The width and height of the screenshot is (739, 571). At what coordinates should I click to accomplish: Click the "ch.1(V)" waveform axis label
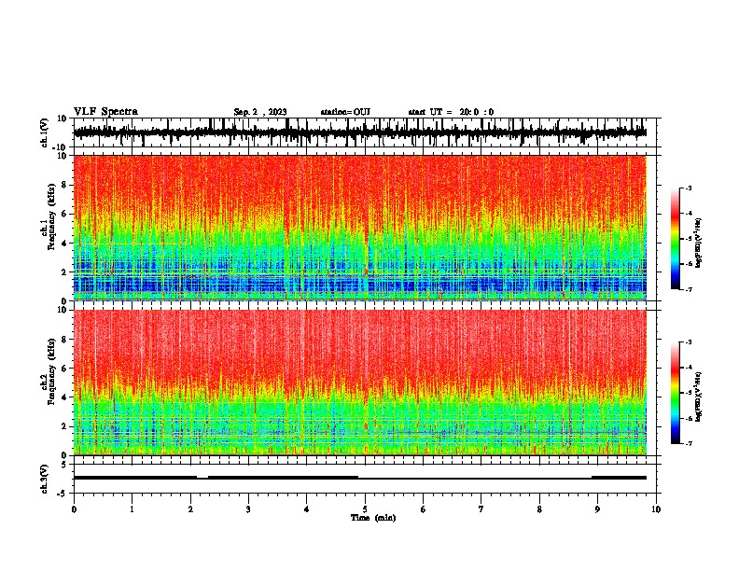(x=45, y=132)
